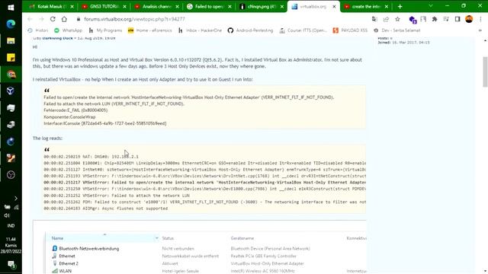Open the Chrome three-dot menu
Screen dimensions: 488x274
pos(480,19)
